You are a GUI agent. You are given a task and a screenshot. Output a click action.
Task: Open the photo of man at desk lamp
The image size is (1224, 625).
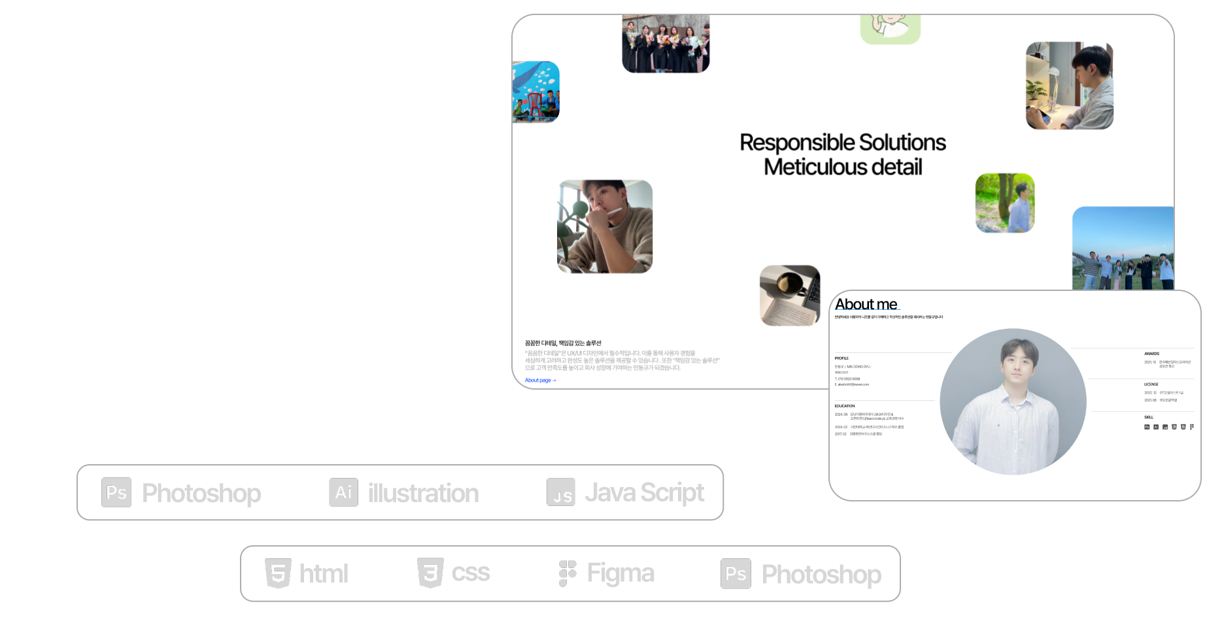coord(1069,86)
